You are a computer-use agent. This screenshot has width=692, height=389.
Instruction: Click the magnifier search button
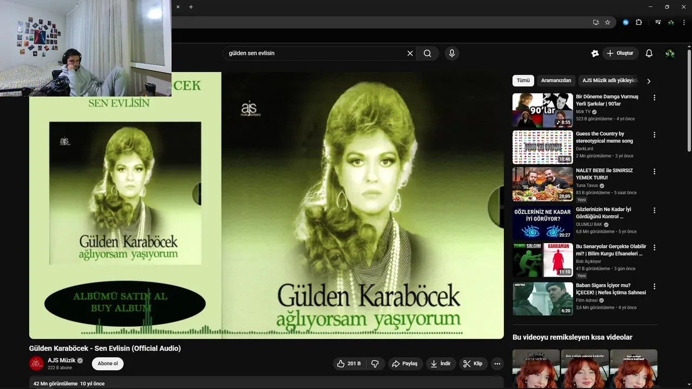pyautogui.click(x=427, y=53)
